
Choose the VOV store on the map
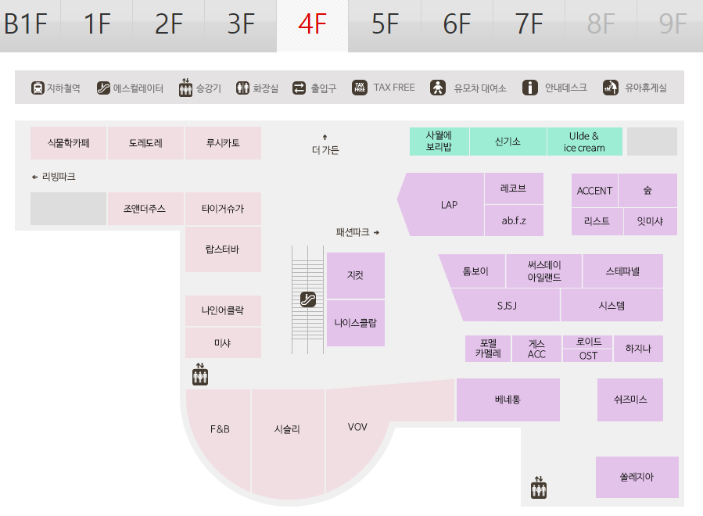[357, 427]
